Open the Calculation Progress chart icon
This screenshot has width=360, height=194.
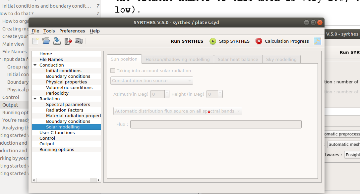[x=317, y=41]
